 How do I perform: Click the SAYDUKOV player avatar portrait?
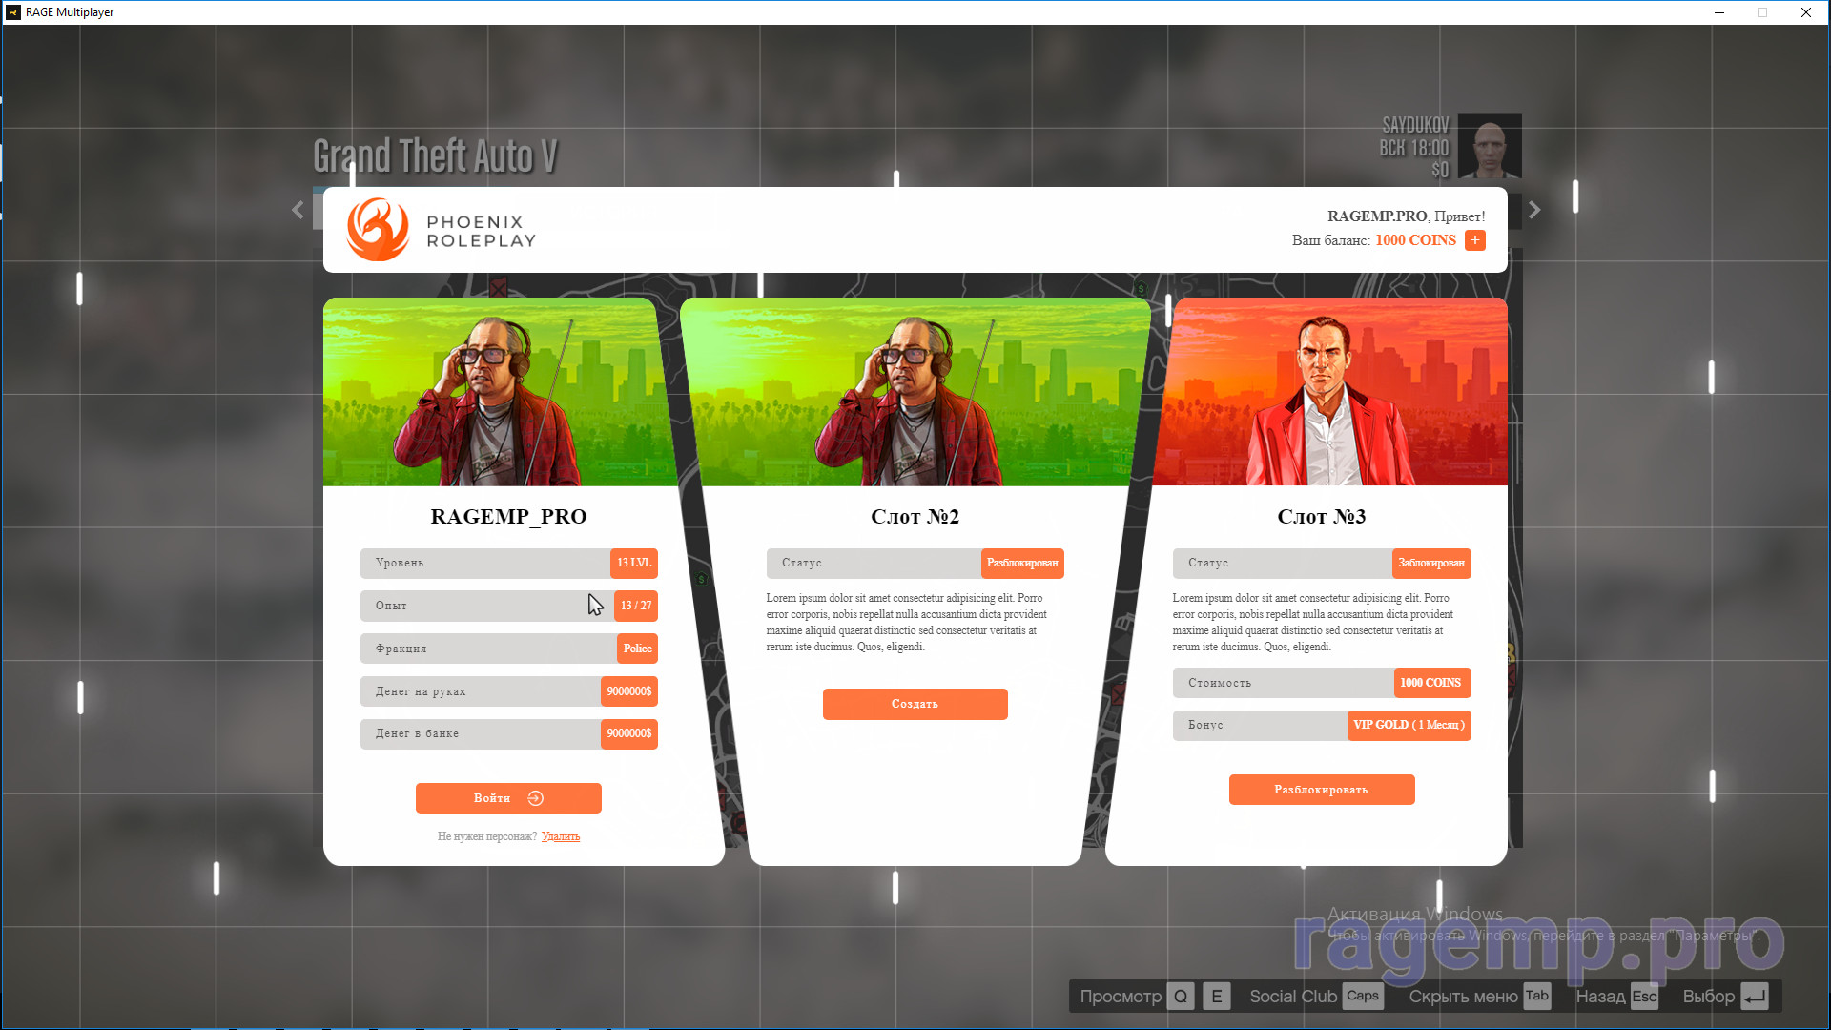click(1489, 147)
